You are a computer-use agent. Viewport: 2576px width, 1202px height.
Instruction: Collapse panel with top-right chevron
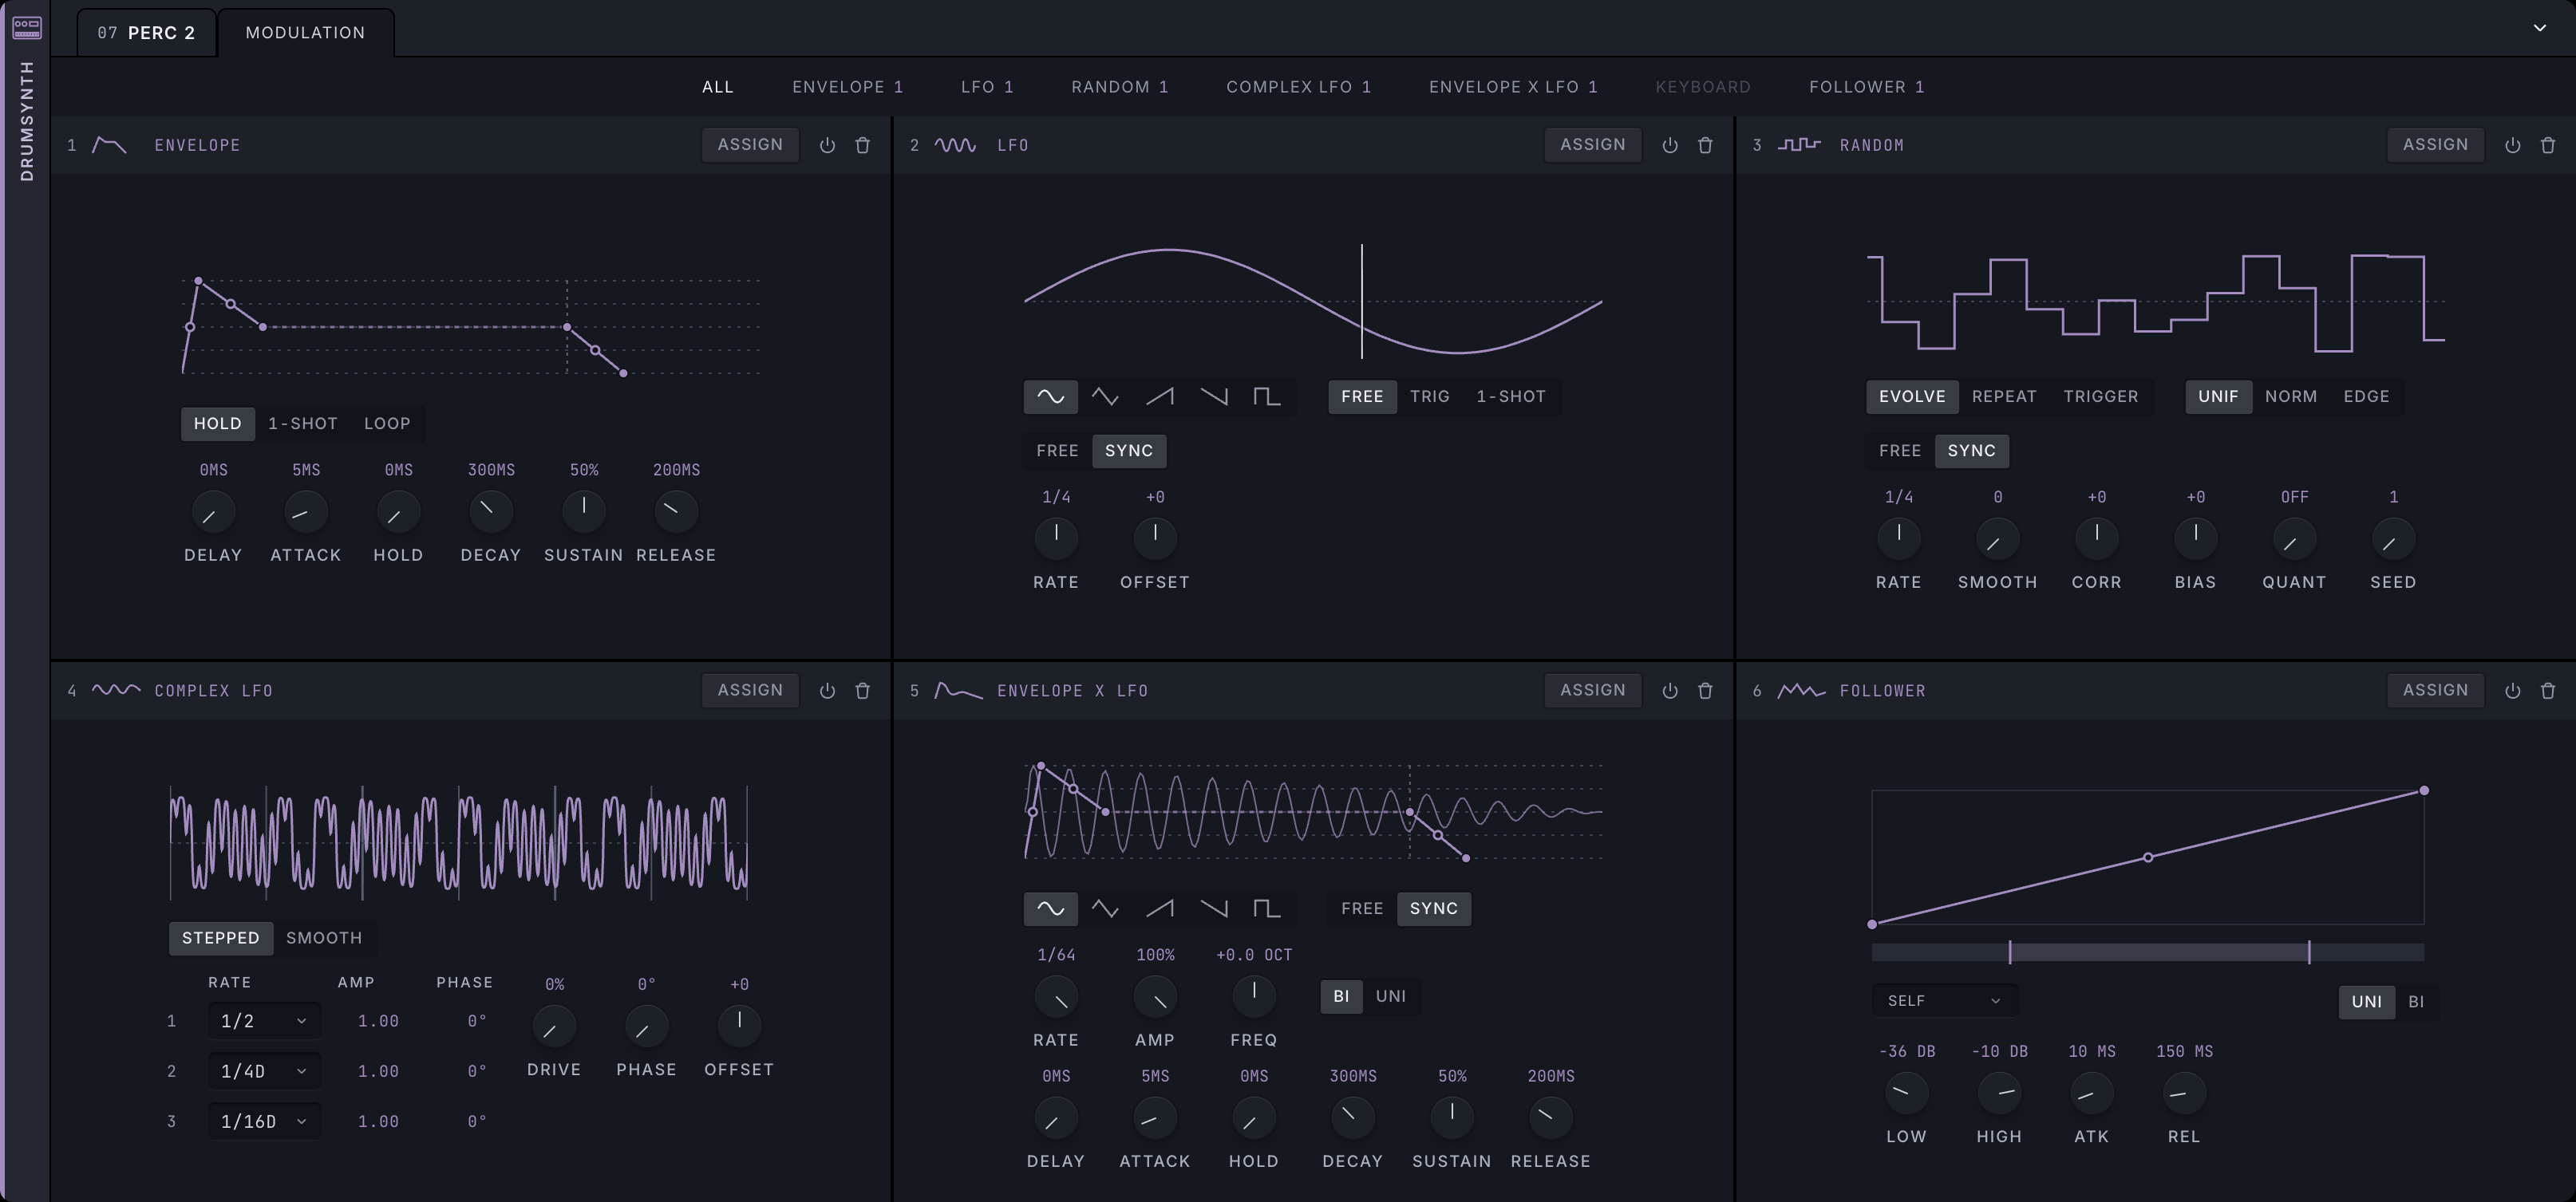coord(2539,28)
